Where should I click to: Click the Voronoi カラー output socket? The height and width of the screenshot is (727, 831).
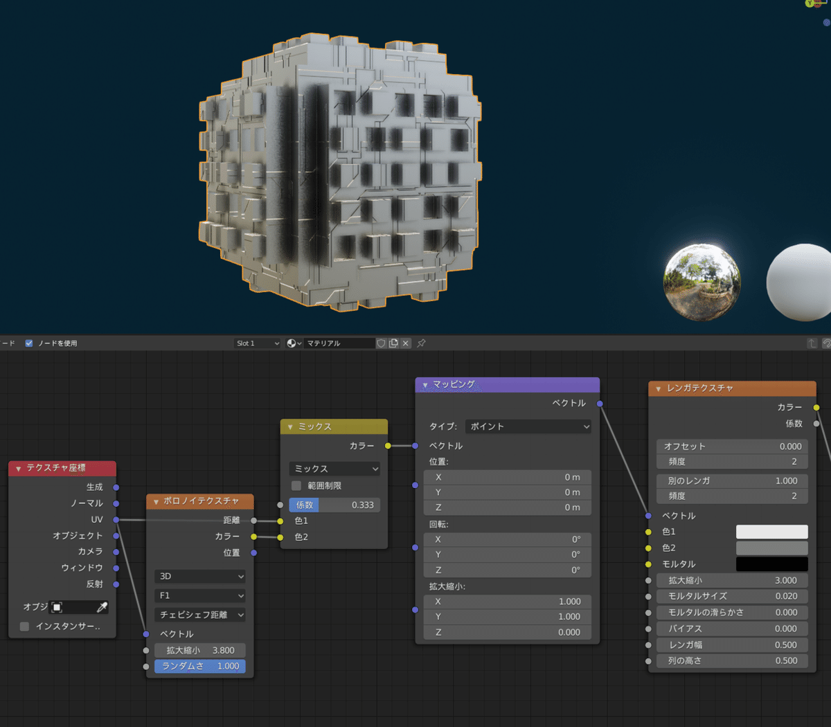coord(253,537)
